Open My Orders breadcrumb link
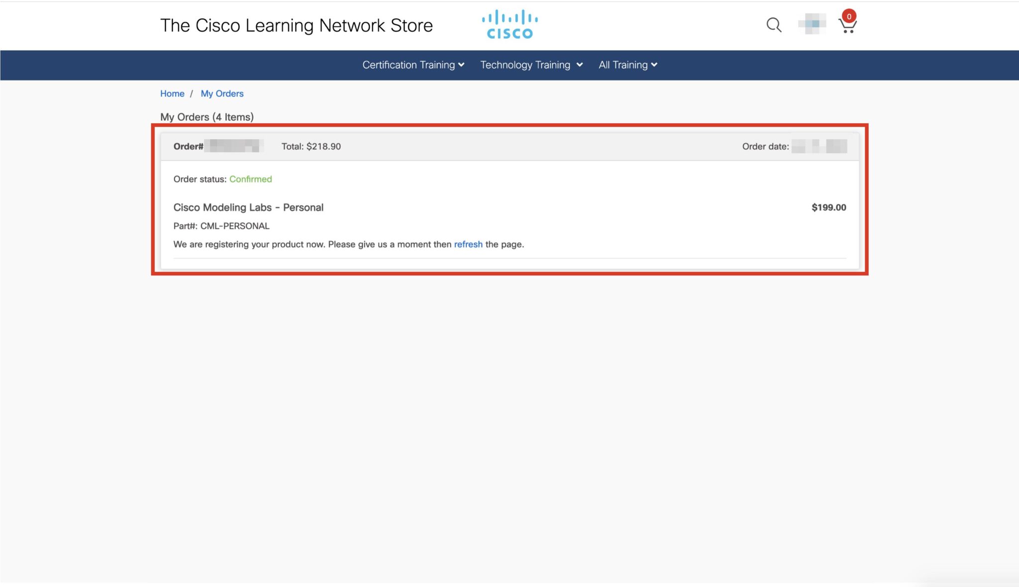Viewport: 1019px width, 587px height. [x=222, y=93]
